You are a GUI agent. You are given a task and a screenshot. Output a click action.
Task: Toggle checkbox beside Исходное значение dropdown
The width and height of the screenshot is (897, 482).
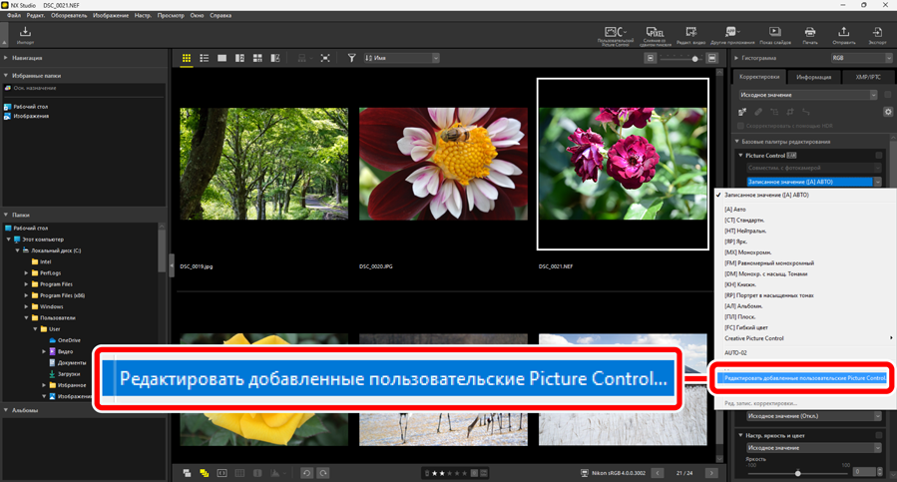(887, 95)
